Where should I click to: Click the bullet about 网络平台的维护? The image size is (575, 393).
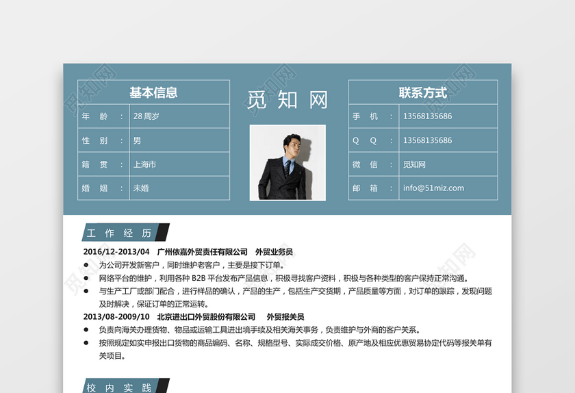tap(283, 278)
